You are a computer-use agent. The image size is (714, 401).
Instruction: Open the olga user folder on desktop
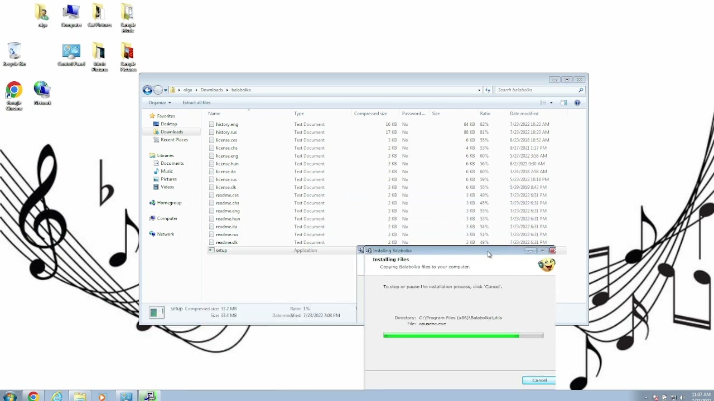pos(42,16)
